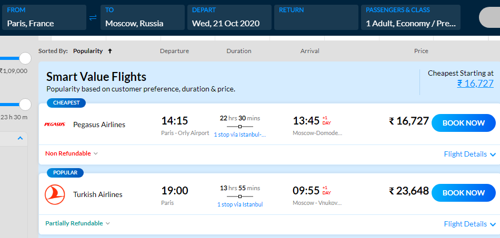Open Partially Refundable dropdown
This screenshot has height=238, width=500.
(x=77, y=223)
